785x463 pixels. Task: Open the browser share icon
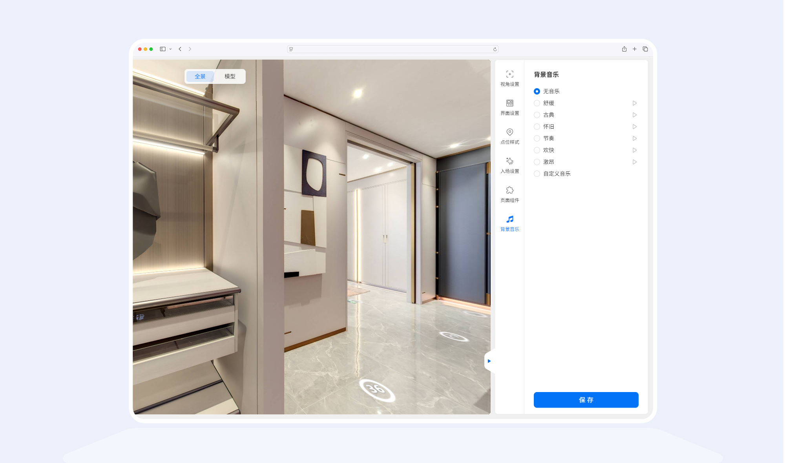tap(624, 49)
